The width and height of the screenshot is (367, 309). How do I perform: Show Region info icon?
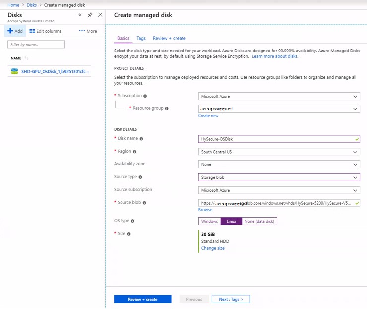click(134, 152)
